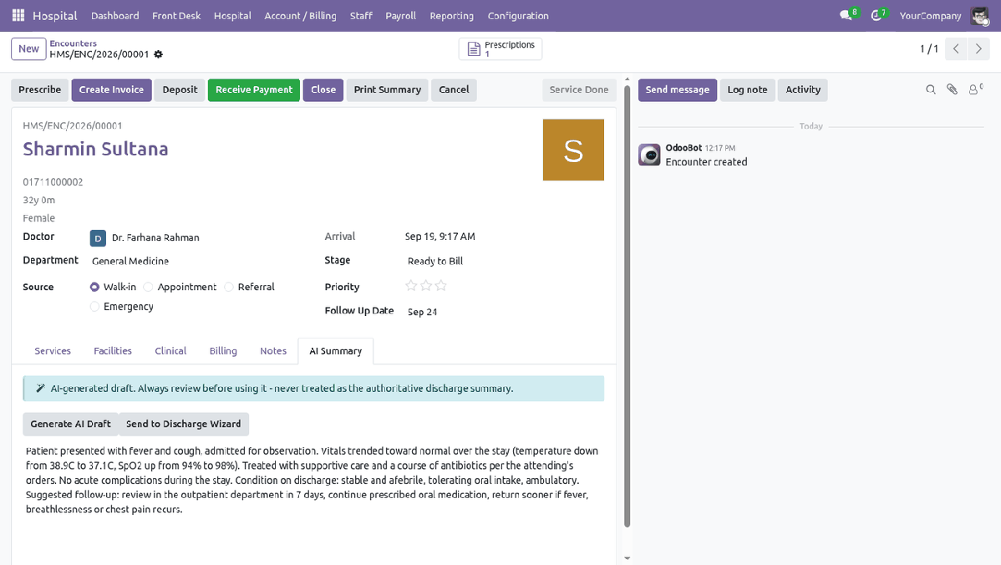Search messages in the chatter
This screenshot has height=565, width=1001.
(x=931, y=89)
